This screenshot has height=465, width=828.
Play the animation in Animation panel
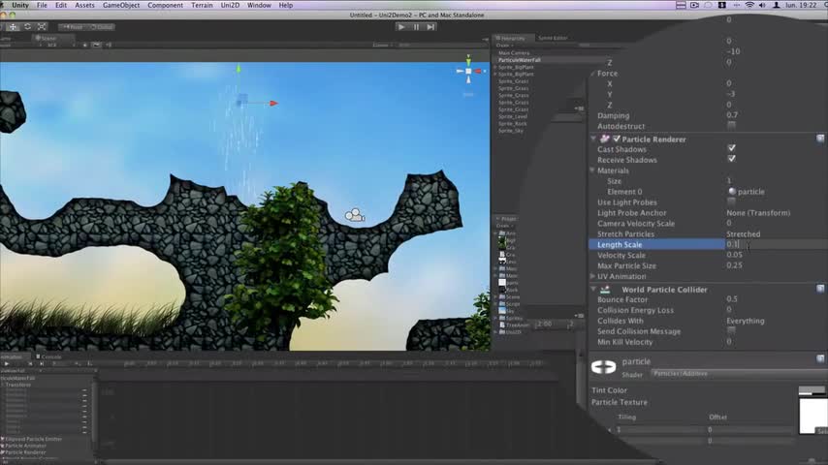[x=7, y=363]
